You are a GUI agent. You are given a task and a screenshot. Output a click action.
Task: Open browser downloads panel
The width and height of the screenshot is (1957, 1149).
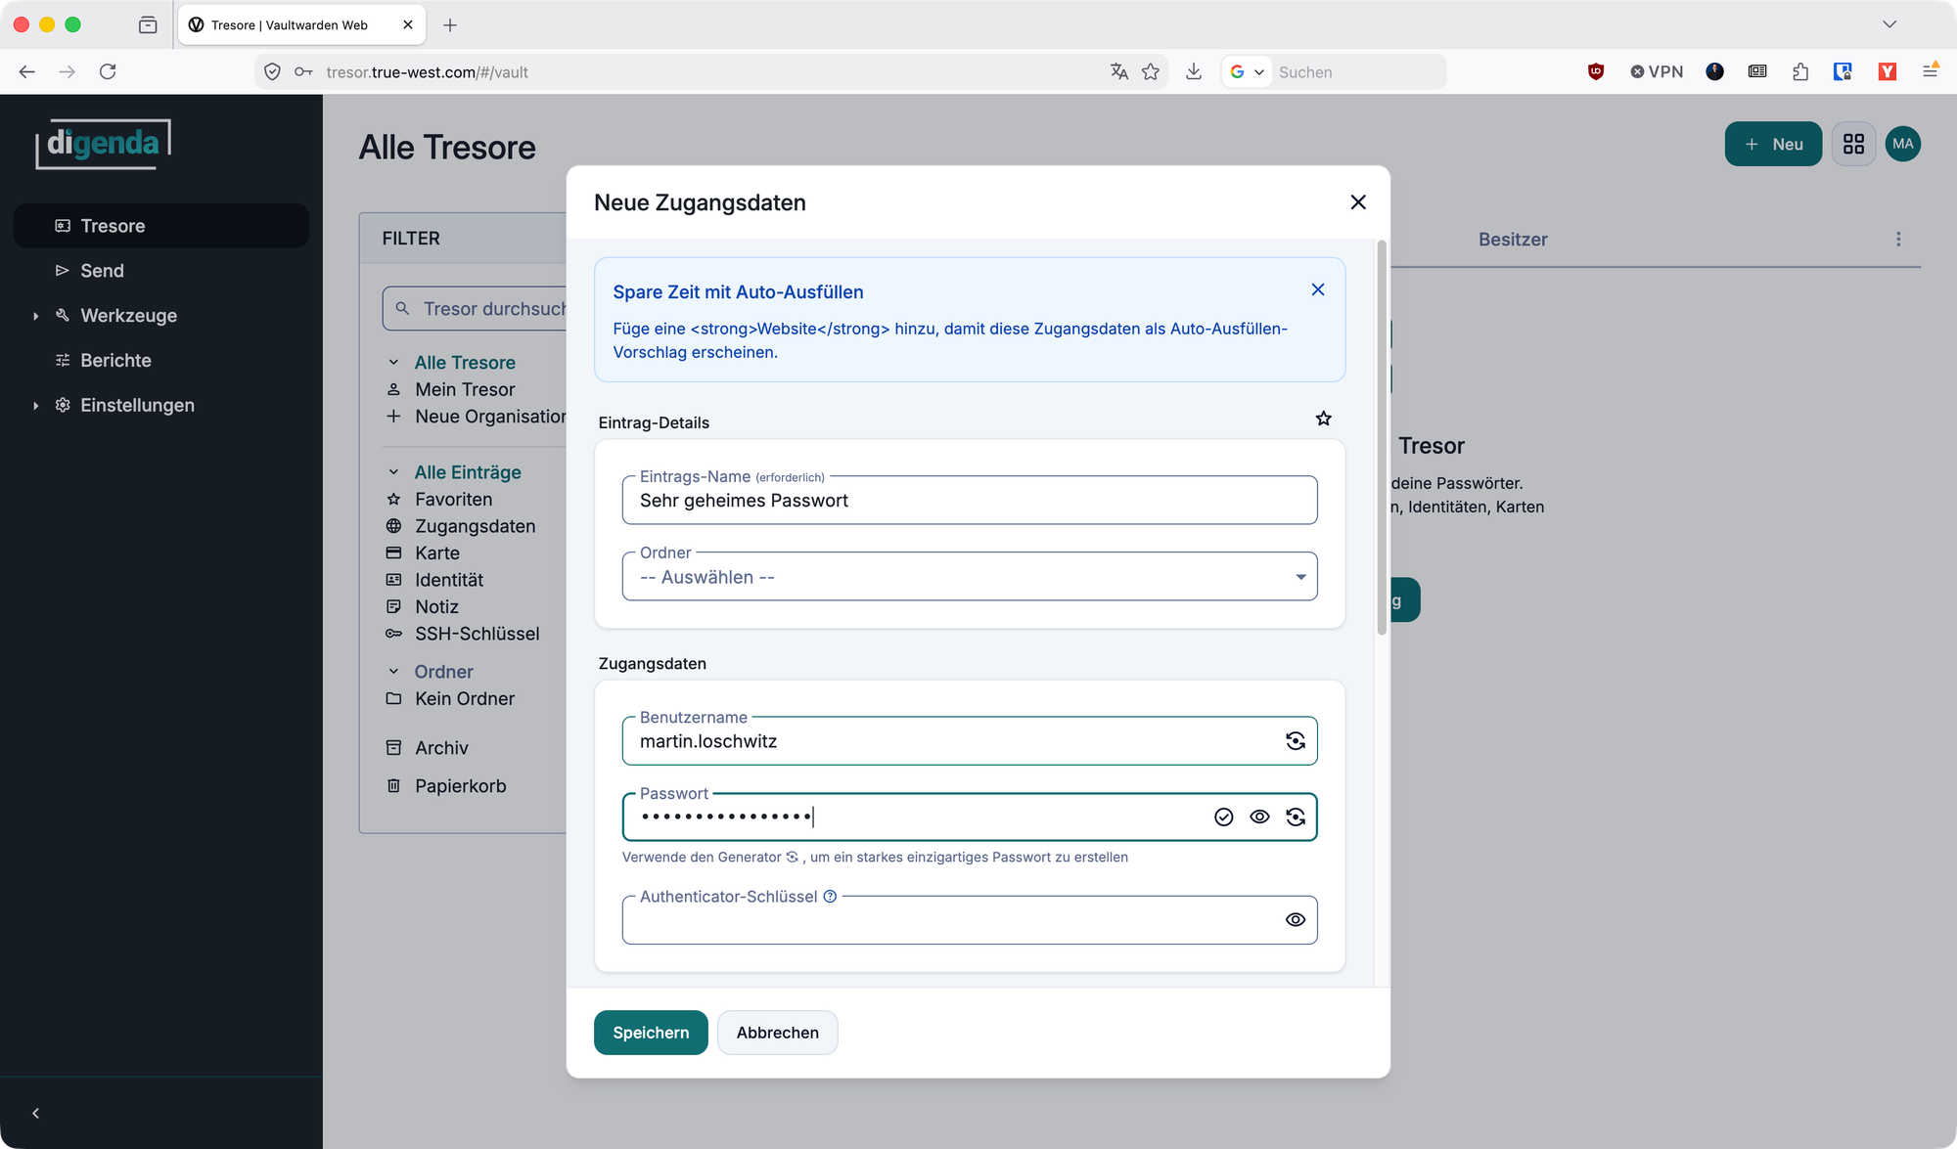pos(1194,71)
